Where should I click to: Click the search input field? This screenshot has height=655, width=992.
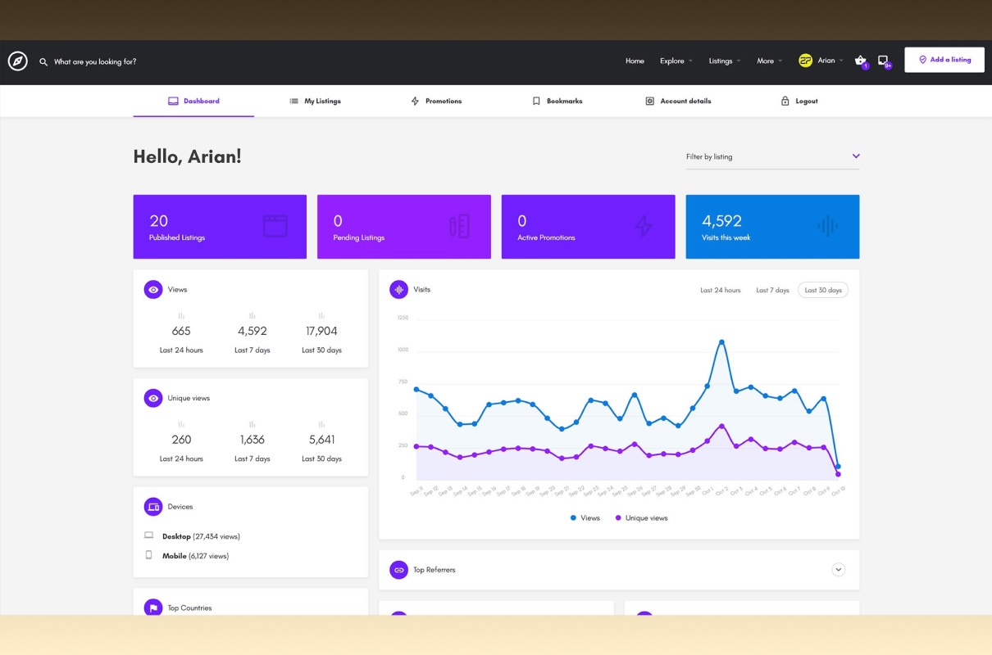click(x=95, y=62)
